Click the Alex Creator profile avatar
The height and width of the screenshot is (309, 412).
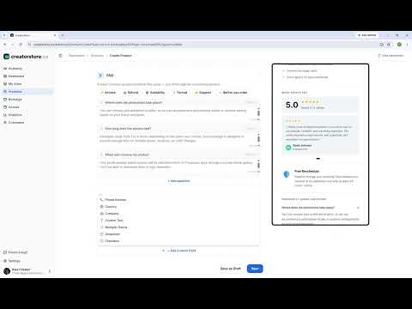(7, 271)
